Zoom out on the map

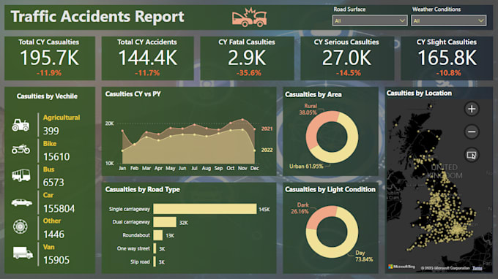coord(472,131)
